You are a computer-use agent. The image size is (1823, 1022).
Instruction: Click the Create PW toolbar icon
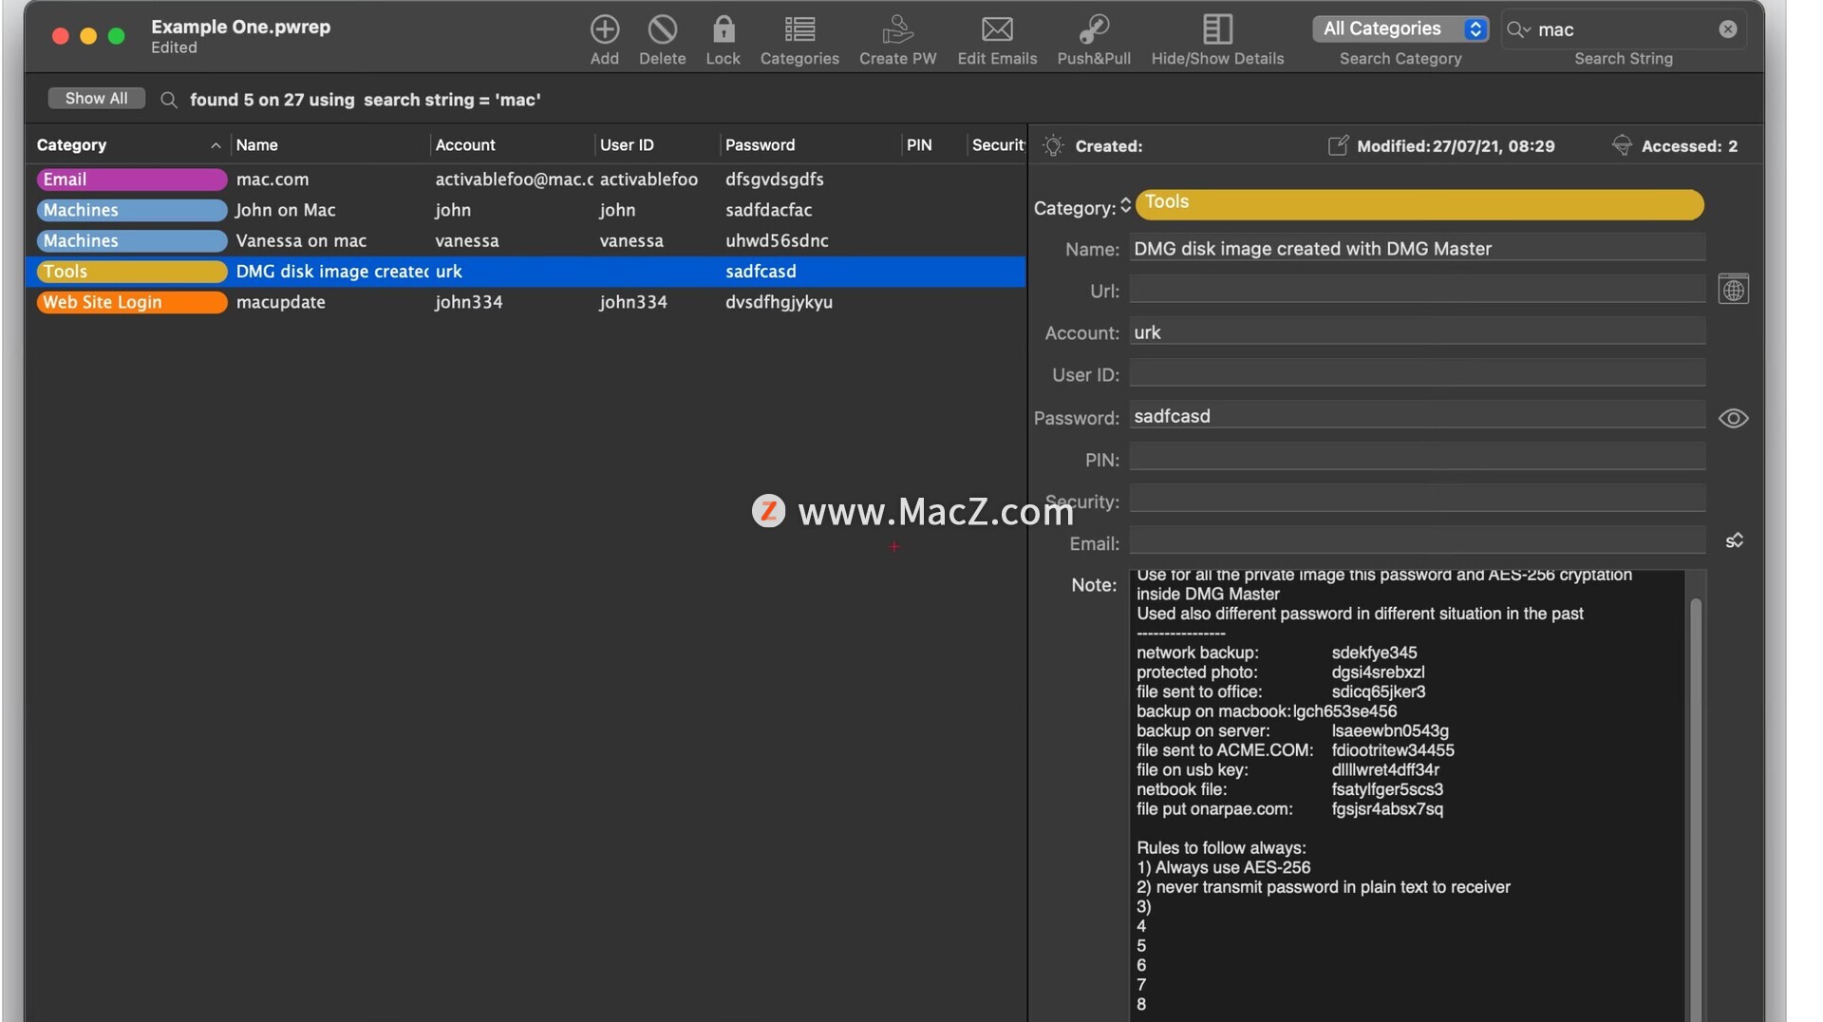(897, 29)
